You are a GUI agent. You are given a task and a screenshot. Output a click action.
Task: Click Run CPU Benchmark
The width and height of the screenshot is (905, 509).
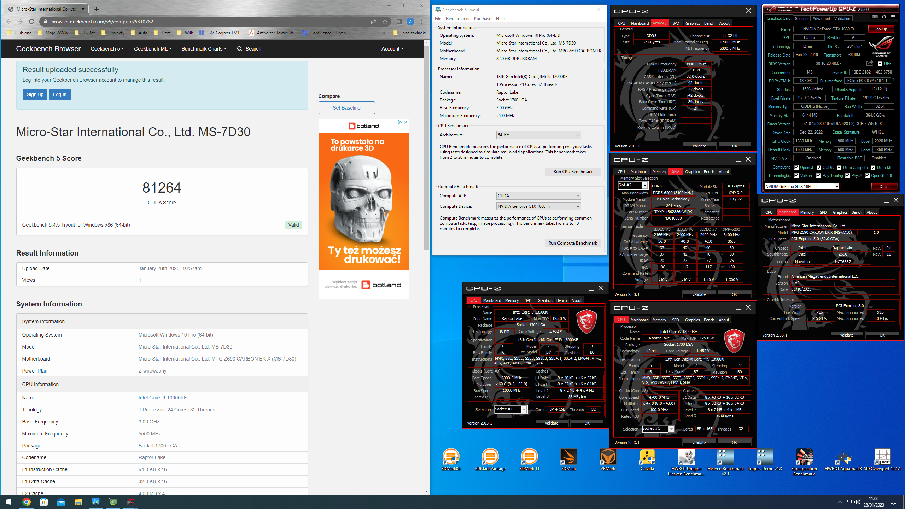click(573, 172)
